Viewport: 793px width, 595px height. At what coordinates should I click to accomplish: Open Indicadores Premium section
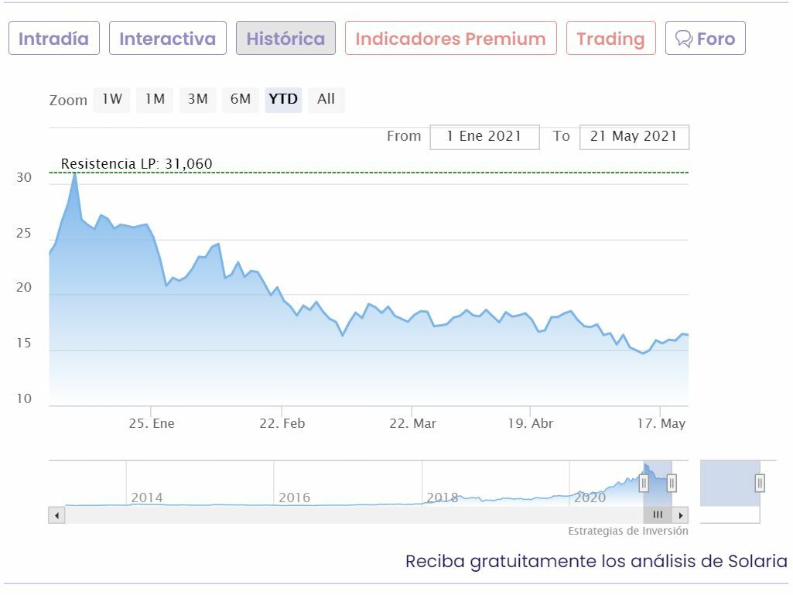[x=450, y=39]
